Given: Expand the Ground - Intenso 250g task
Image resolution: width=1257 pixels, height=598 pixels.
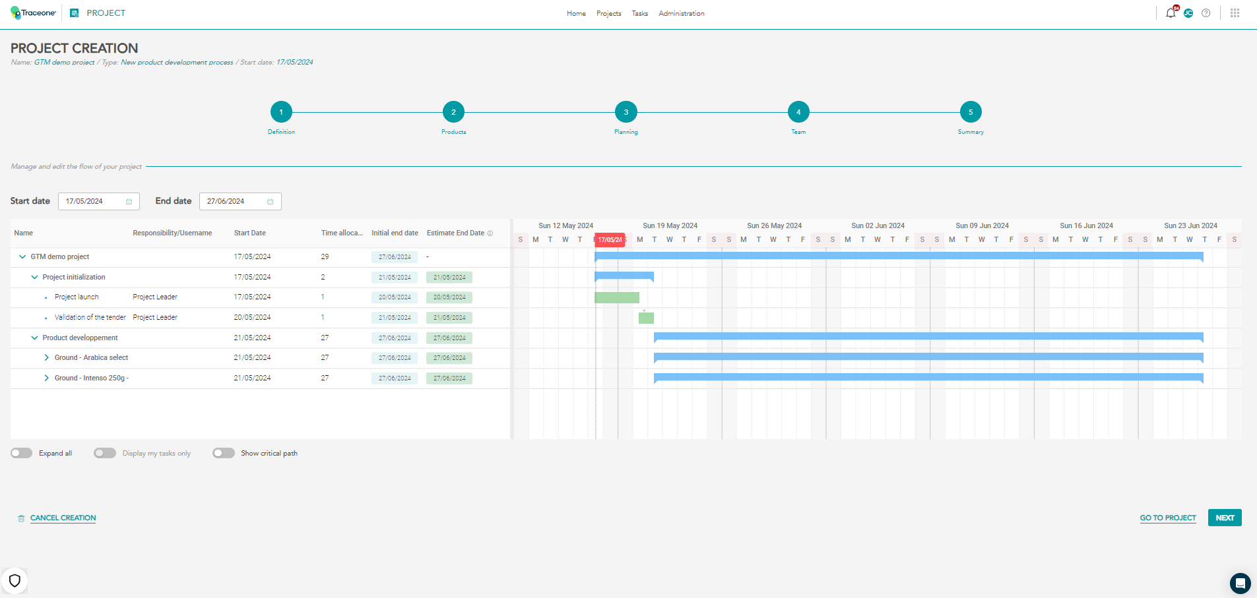Looking at the screenshot, I should 46,378.
